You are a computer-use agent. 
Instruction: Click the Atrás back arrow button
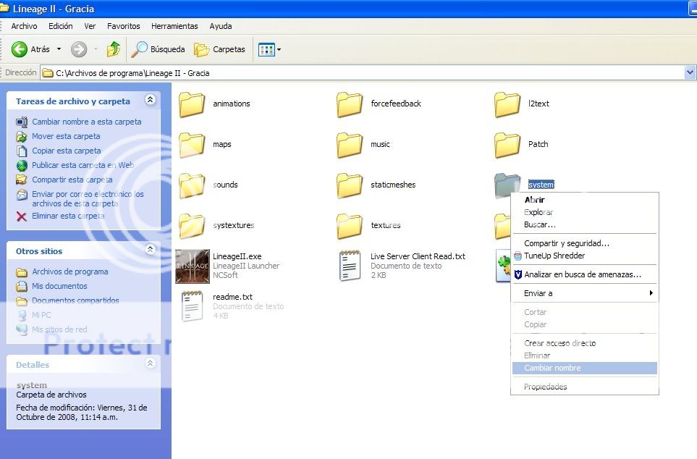tap(19, 49)
